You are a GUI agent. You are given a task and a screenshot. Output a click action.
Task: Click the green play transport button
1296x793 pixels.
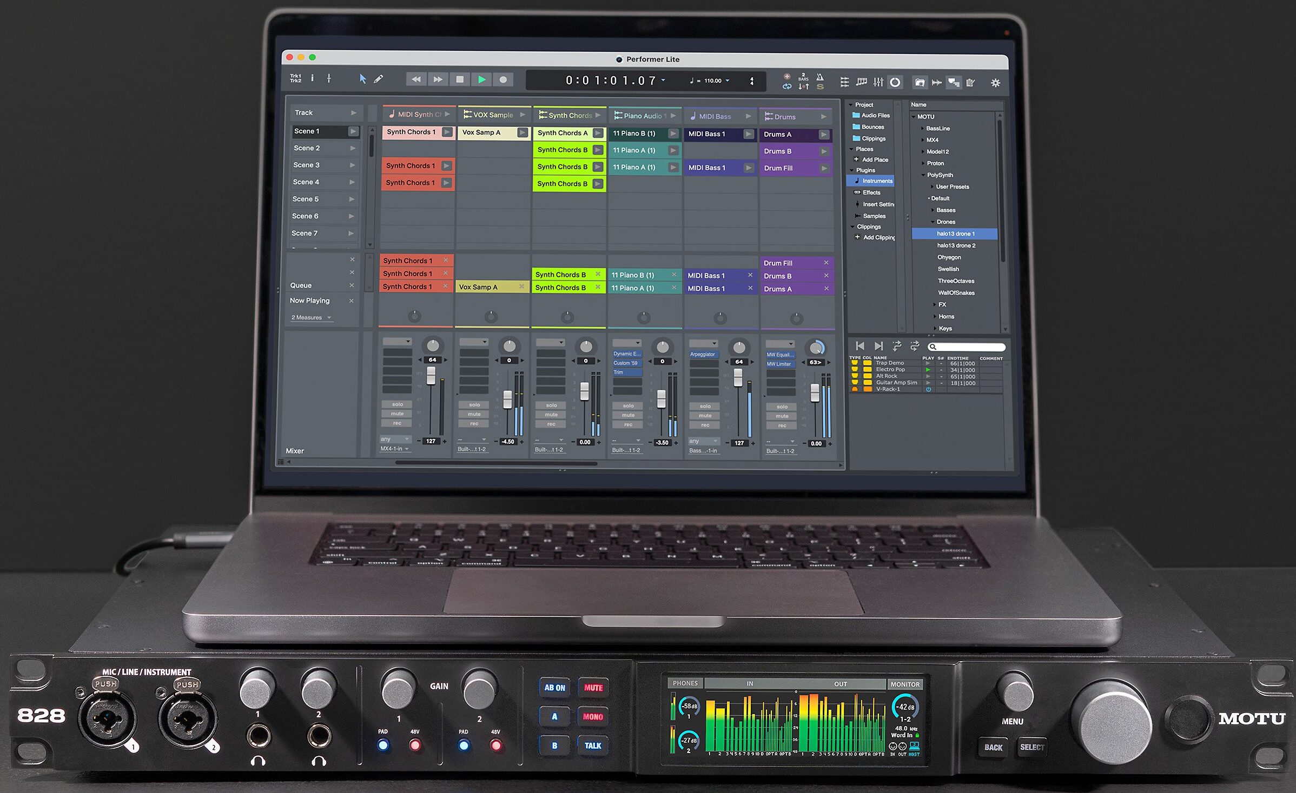click(481, 79)
